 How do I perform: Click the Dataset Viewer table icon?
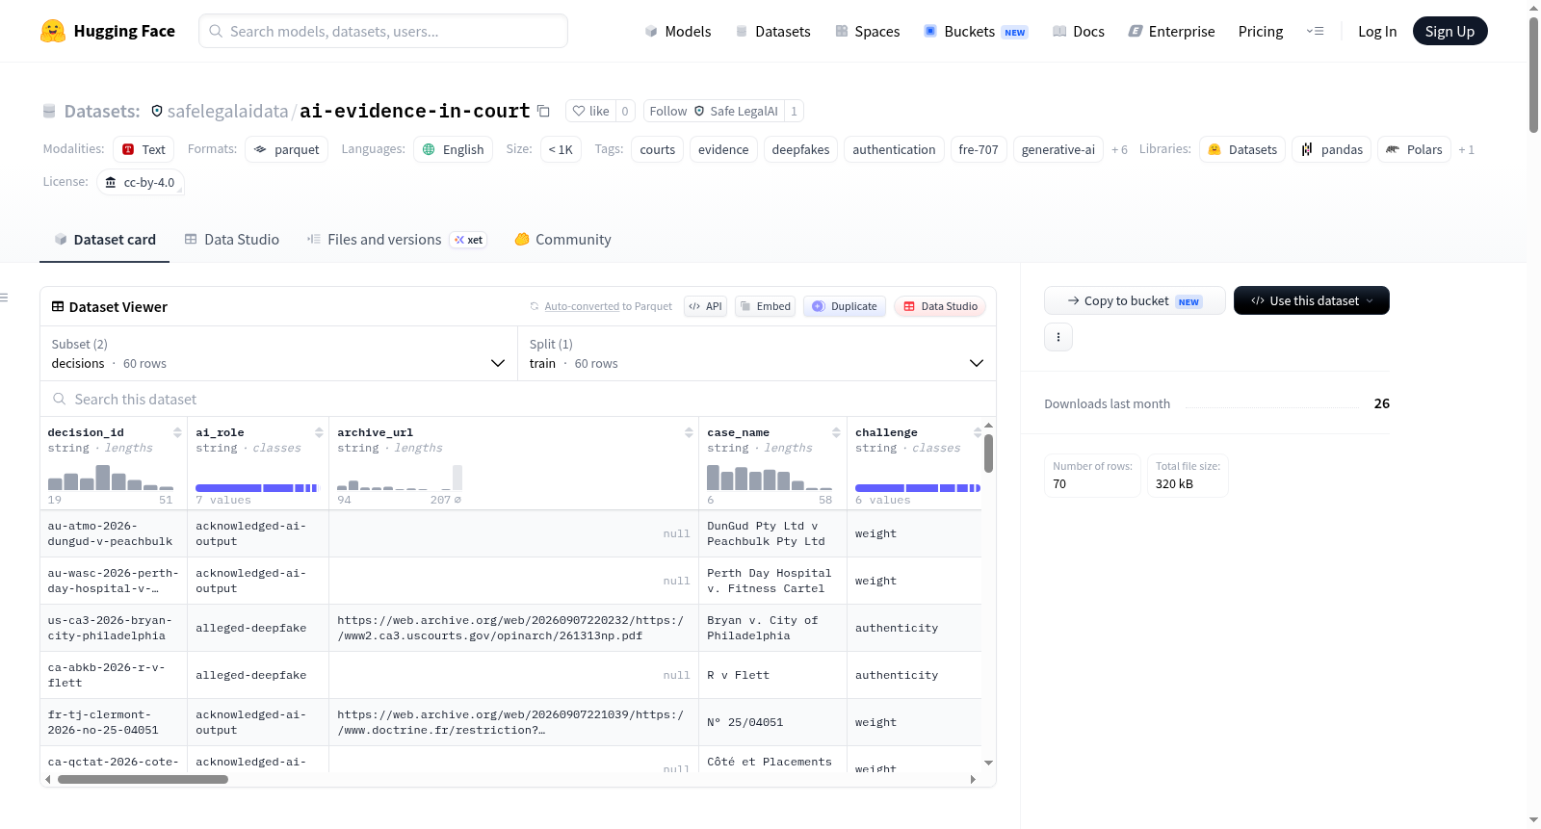click(58, 306)
